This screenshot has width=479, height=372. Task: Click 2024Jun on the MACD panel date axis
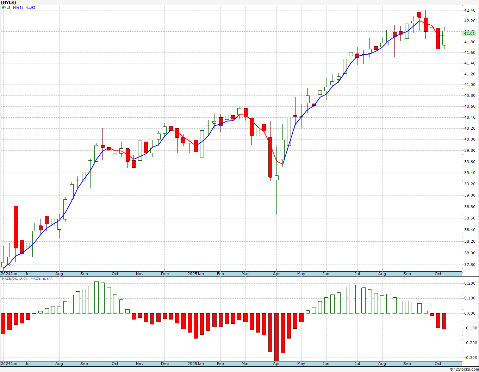[x=9, y=364]
